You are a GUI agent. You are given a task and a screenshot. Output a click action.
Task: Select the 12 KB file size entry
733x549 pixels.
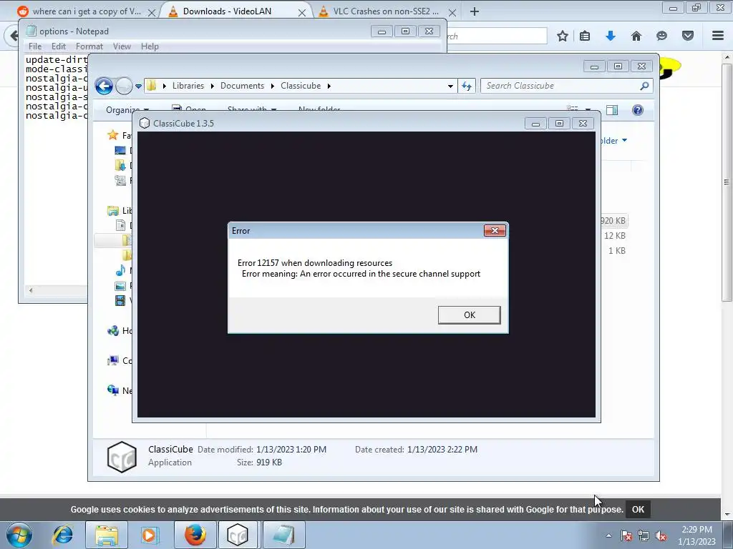click(x=614, y=236)
